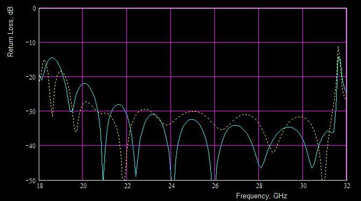Click the 32 GHz tick label

tap(347, 186)
